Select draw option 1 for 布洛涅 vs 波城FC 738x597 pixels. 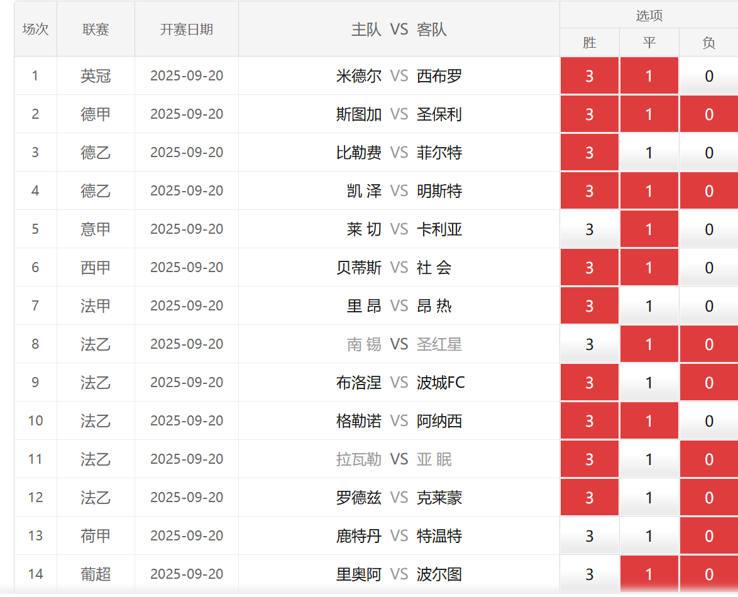pos(649,383)
